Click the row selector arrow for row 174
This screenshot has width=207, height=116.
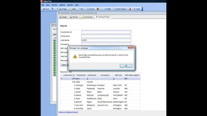click(x=61, y=79)
